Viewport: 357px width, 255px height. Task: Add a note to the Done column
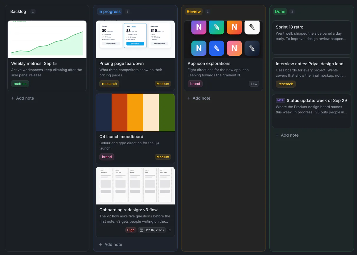tap(287, 135)
